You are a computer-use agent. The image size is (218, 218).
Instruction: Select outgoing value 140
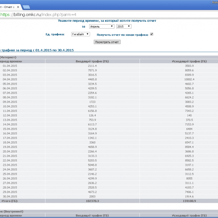(189, 116)
